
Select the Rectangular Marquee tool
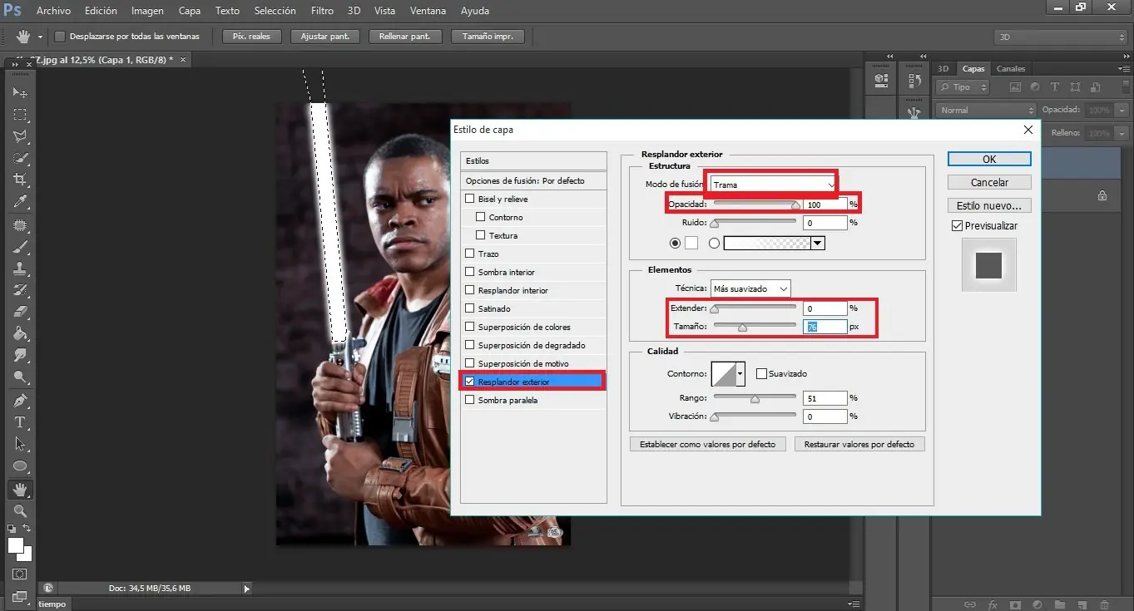point(20,115)
